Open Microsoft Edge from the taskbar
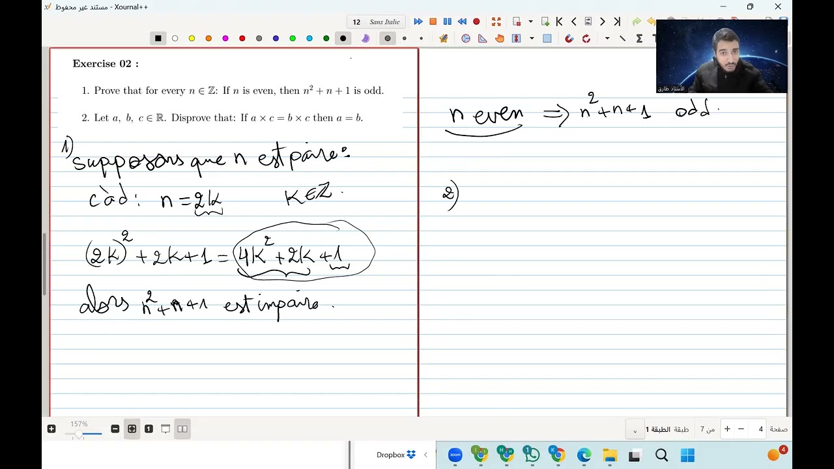 [x=584, y=455]
